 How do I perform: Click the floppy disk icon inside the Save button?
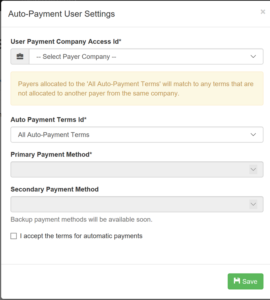pyautogui.click(x=238, y=281)
